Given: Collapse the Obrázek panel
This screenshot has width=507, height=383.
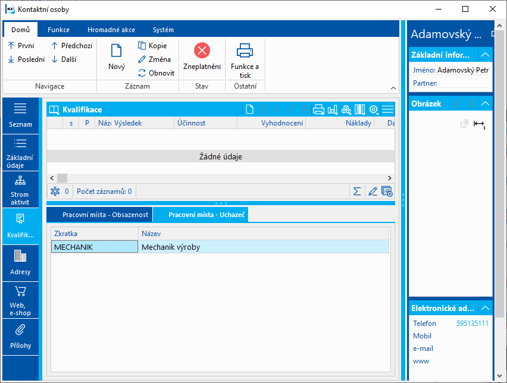Looking at the screenshot, I should tap(485, 103).
